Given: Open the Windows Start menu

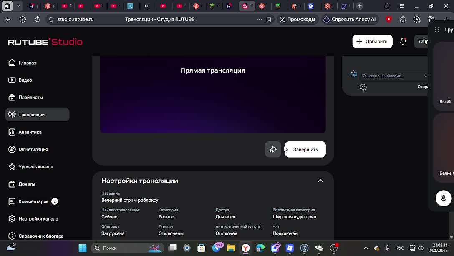Looking at the screenshot, I should coord(83,248).
